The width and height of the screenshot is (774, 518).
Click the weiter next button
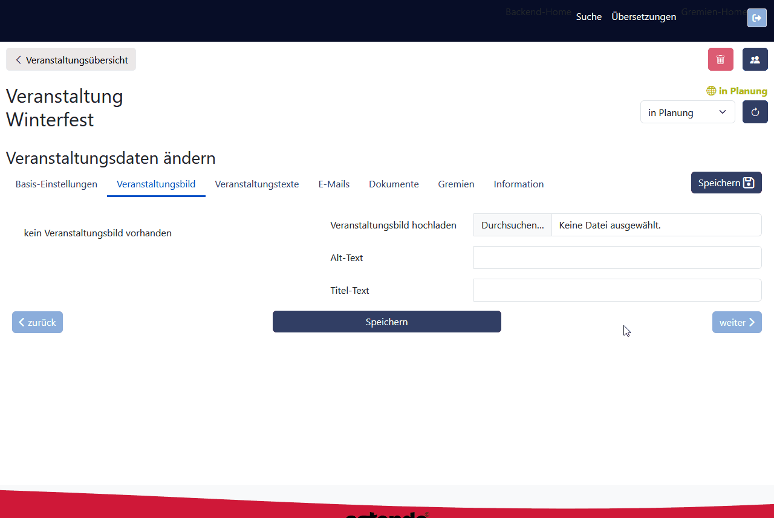pyautogui.click(x=737, y=322)
